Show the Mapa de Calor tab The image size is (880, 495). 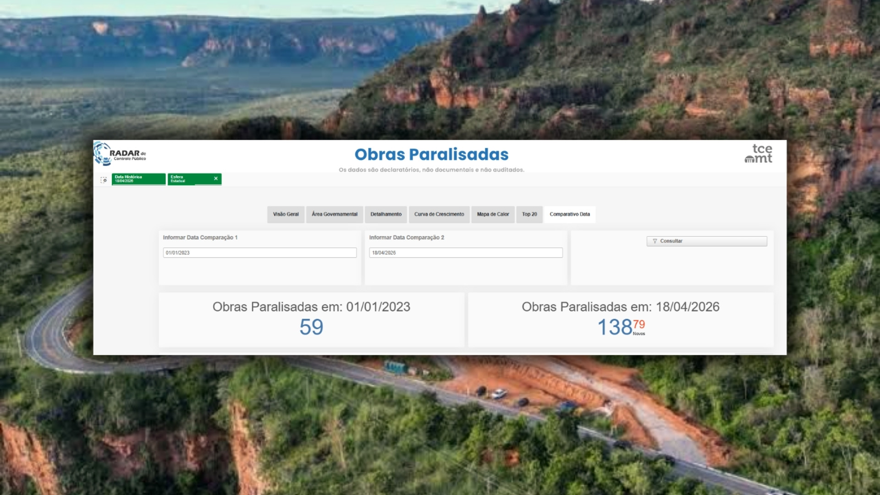(493, 214)
